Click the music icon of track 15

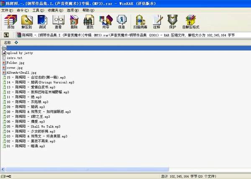pos(4,78)
